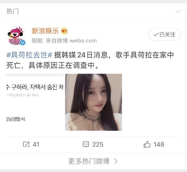This screenshot has width=187, height=172.
Task: Open the Korean news article thumbnail
Action: (35, 102)
